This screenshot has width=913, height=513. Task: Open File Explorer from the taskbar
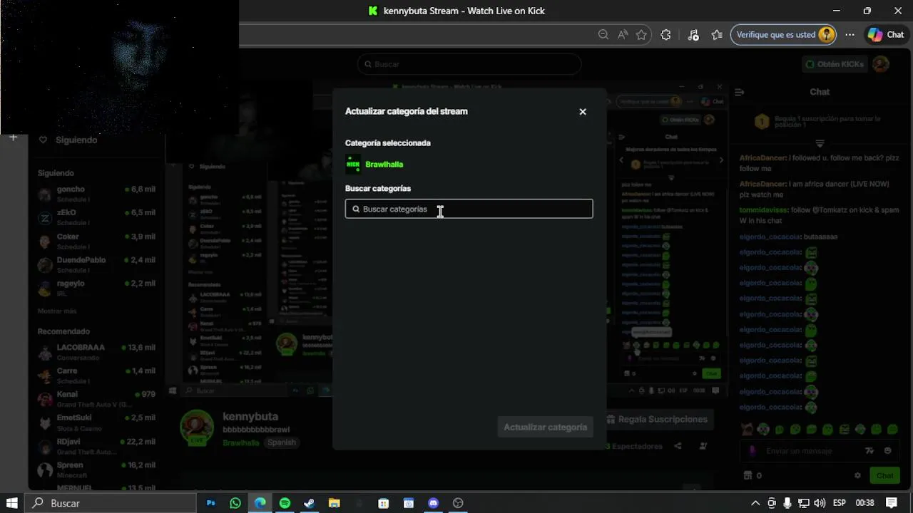click(x=334, y=503)
